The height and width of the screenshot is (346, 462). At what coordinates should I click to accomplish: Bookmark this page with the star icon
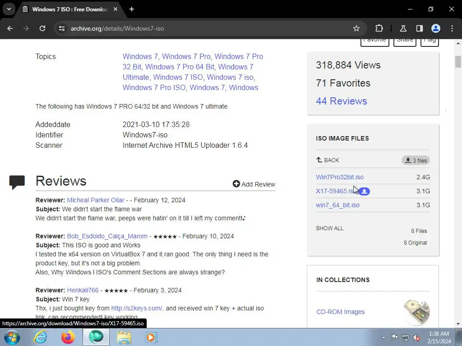(x=356, y=28)
